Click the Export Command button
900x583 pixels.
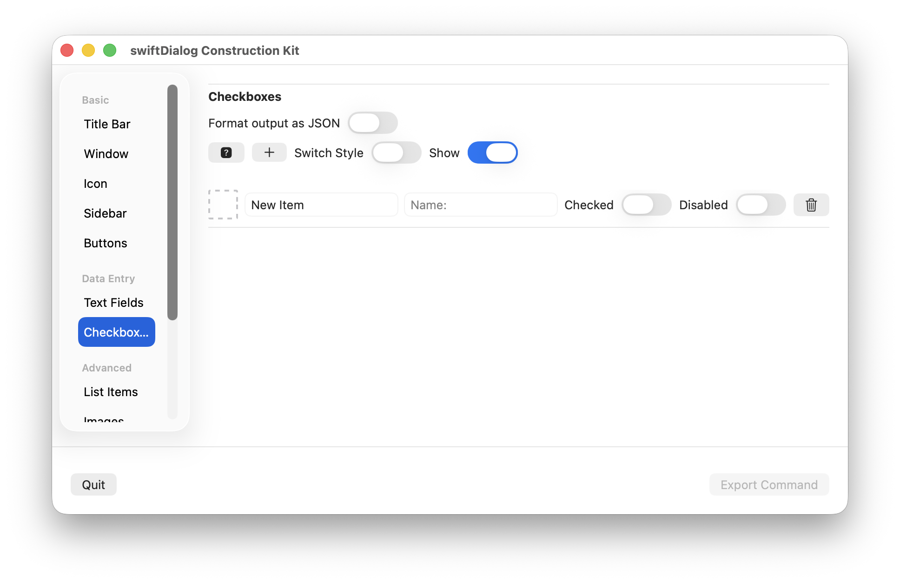[769, 485]
